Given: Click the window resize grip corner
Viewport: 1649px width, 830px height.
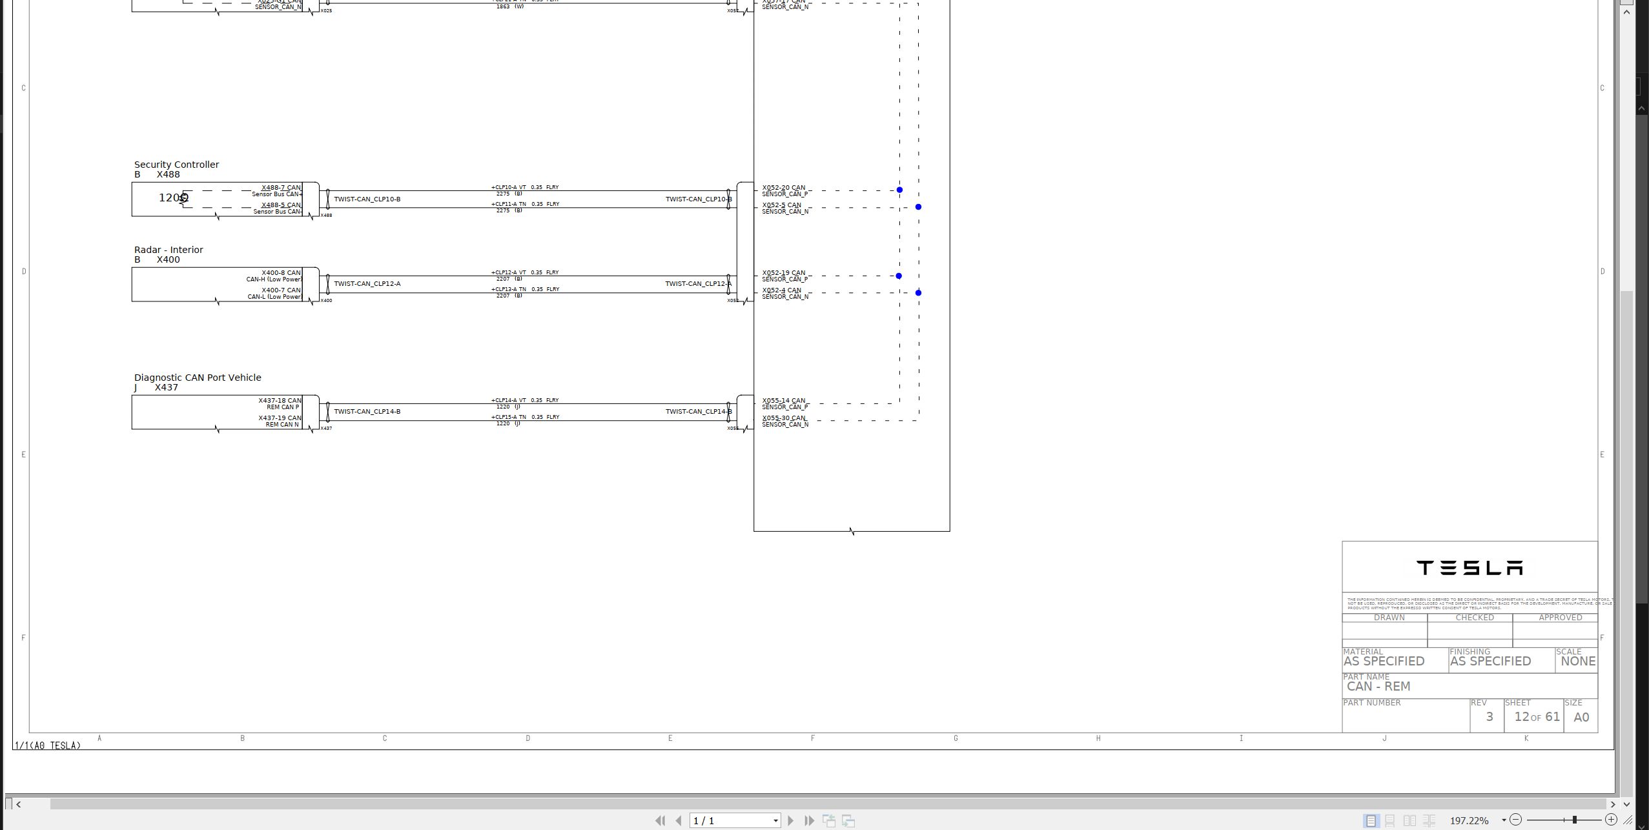Looking at the screenshot, I should 1629,820.
